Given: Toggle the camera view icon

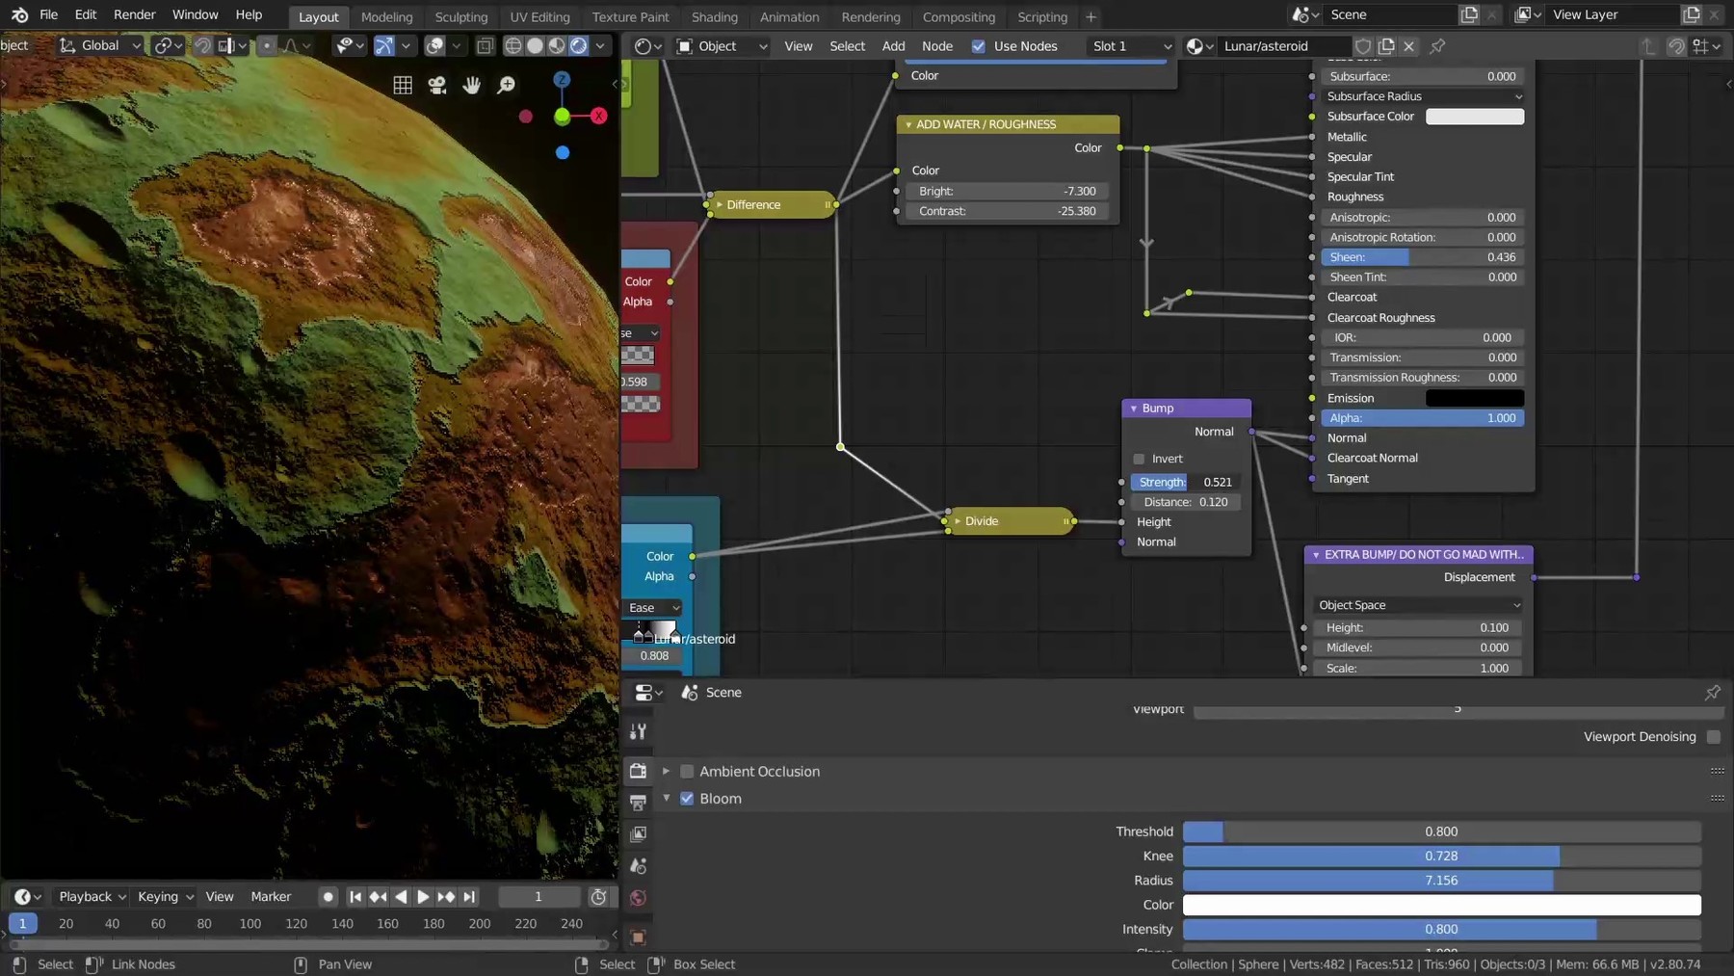Looking at the screenshot, I should (436, 85).
